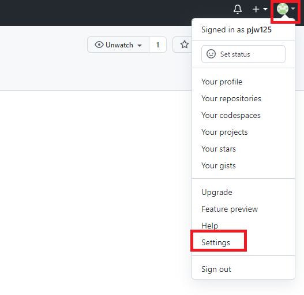304x295 pixels.
Task: Open Your projects menu item
Action: pyautogui.click(x=224, y=132)
